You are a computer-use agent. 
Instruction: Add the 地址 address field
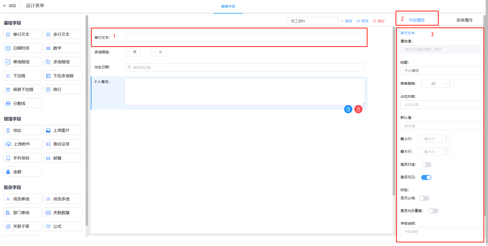[x=22, y=130]
